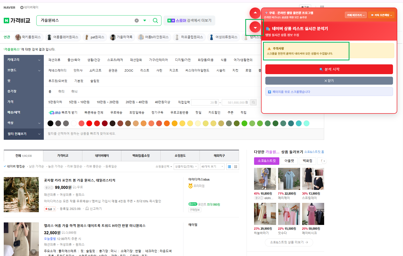Image resolution: width=403 pixels, height=256 pixels.
Task: Click the red 분석 시작 button
Action: (x=329, y=69)
